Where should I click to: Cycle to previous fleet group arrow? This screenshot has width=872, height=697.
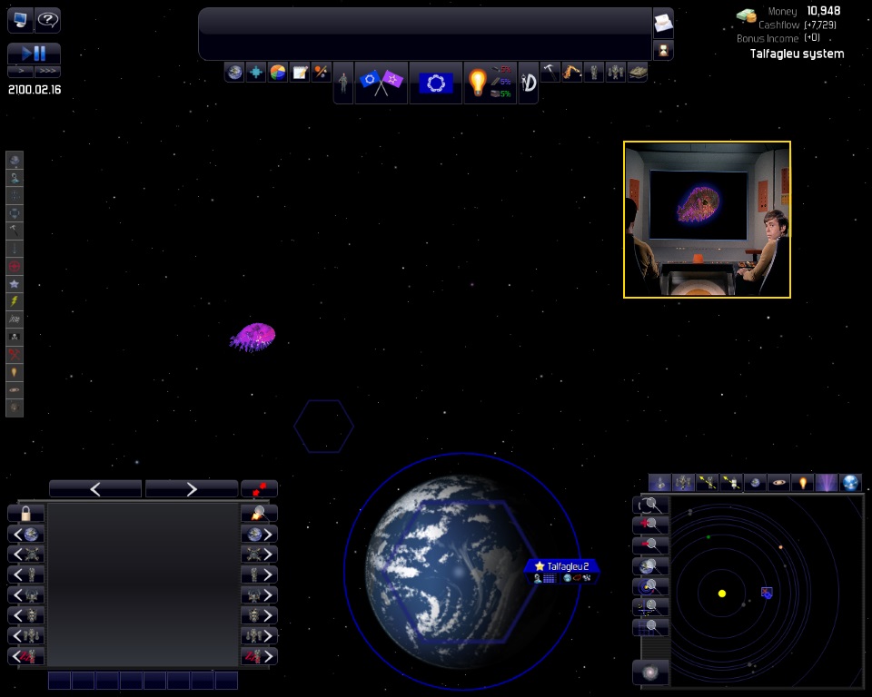pos(25,636)
